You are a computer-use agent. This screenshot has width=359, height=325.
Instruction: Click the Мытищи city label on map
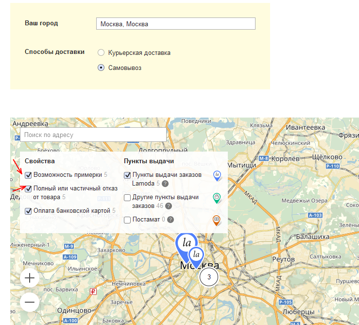[x=241, y=165]
